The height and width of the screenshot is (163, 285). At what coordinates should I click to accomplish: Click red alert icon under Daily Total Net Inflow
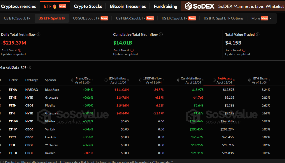click(x=19, y=50)
